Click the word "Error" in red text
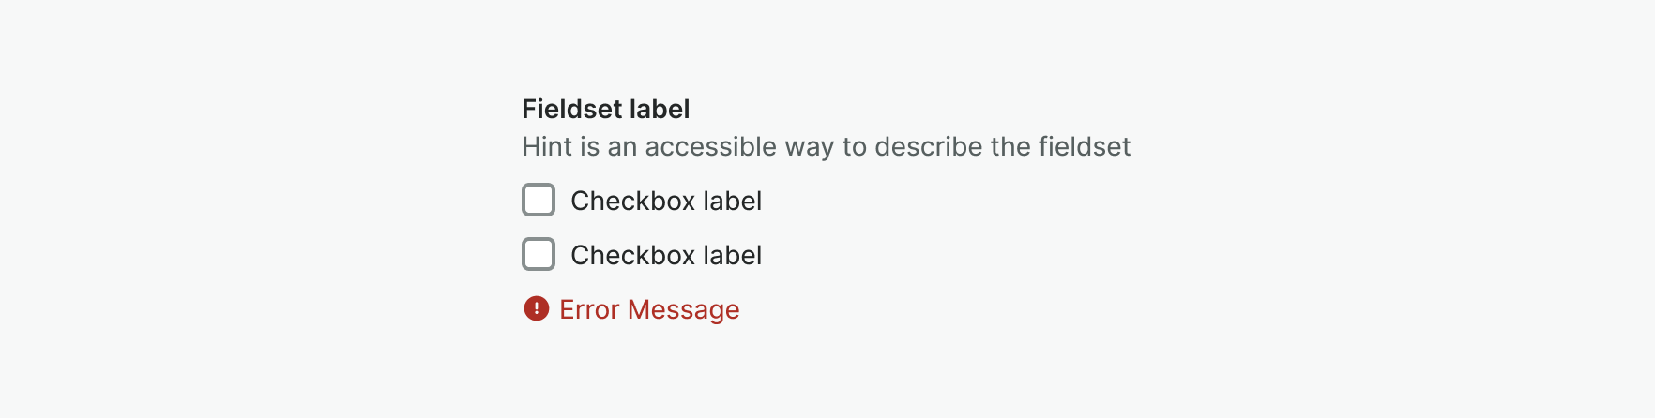The image size is (1655, 418). (x=589, y=309)
